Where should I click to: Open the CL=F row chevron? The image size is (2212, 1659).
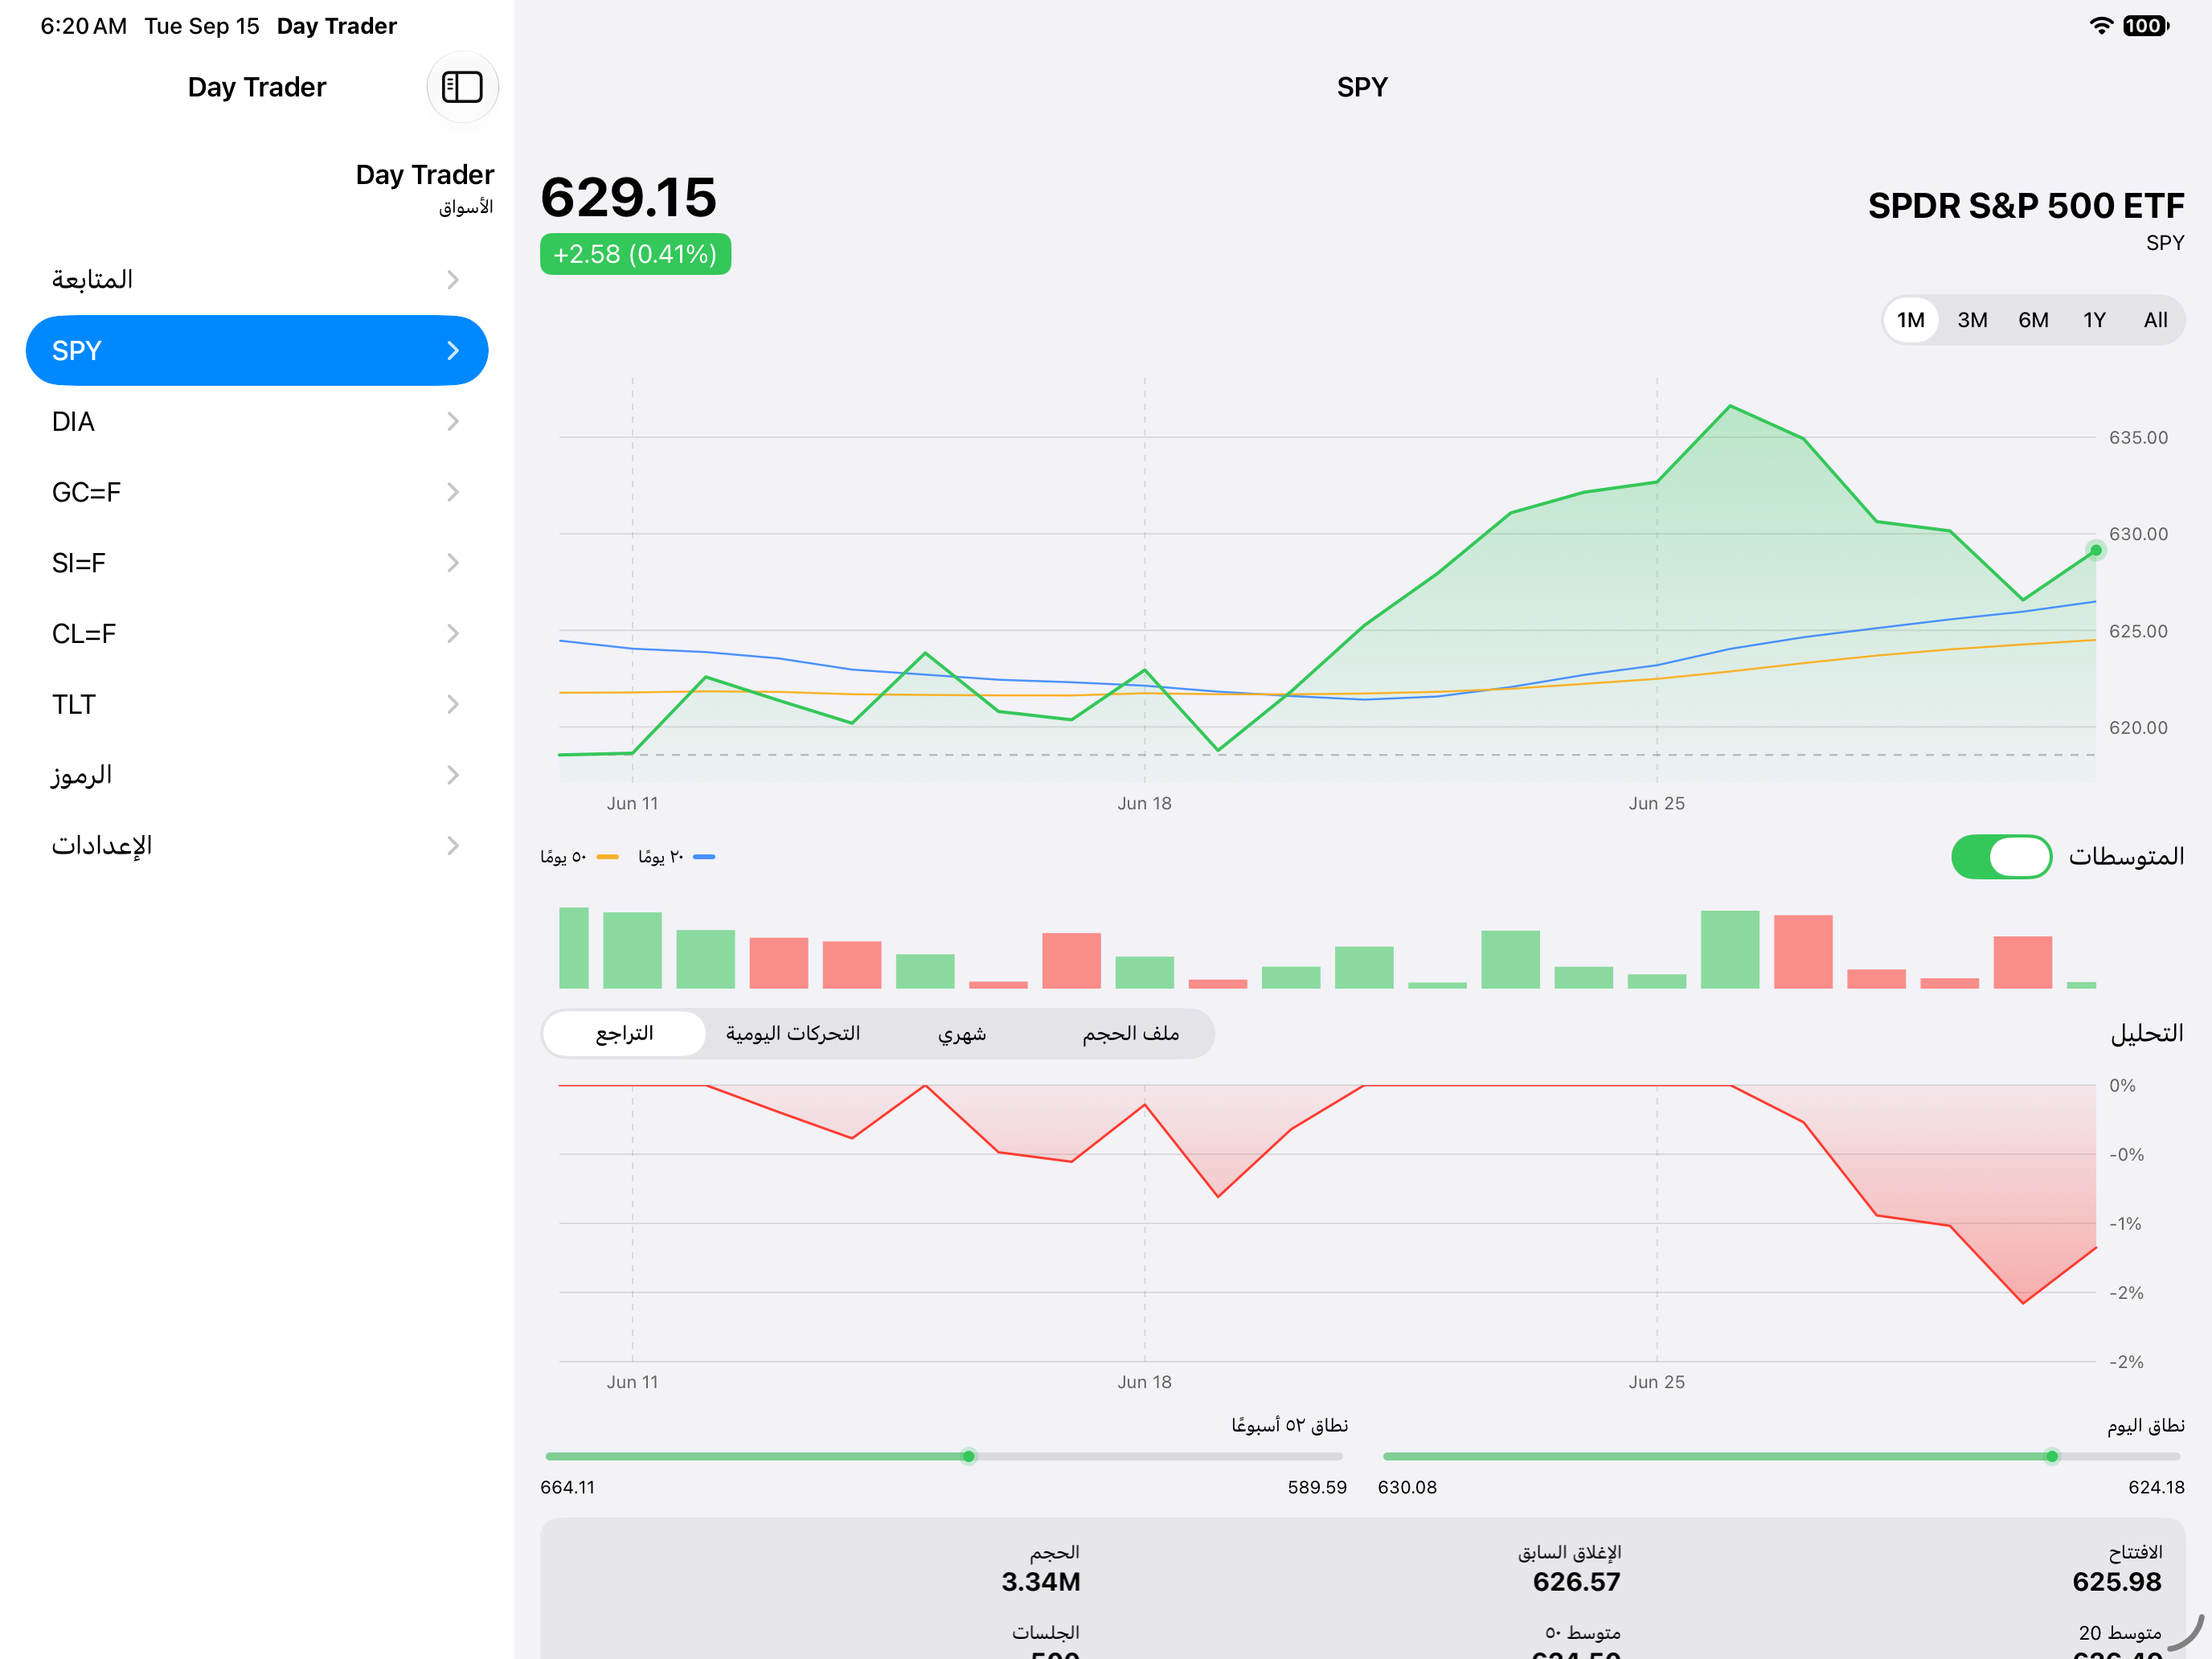(x=453, y=634)
